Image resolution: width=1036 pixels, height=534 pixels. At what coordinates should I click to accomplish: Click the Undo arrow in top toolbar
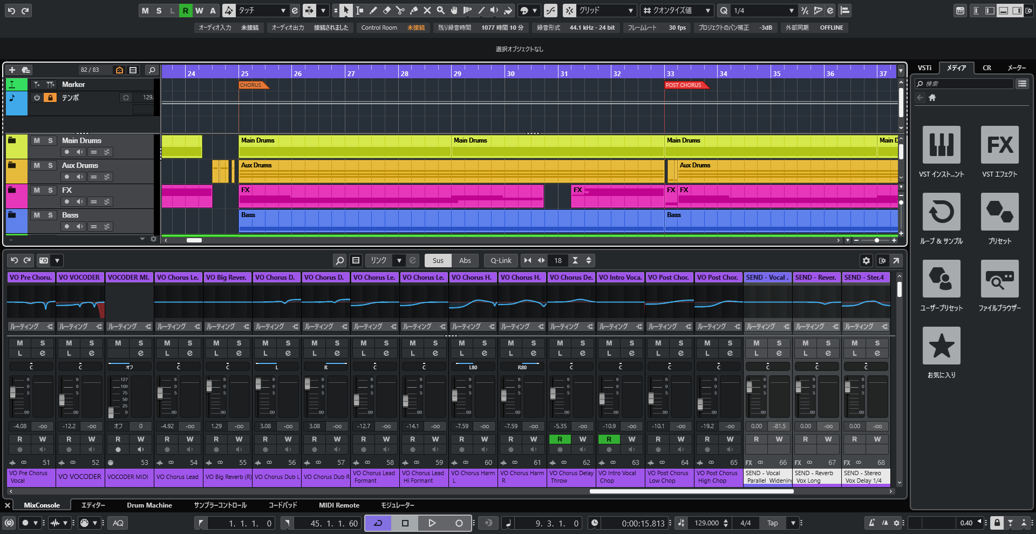(11, 11)
